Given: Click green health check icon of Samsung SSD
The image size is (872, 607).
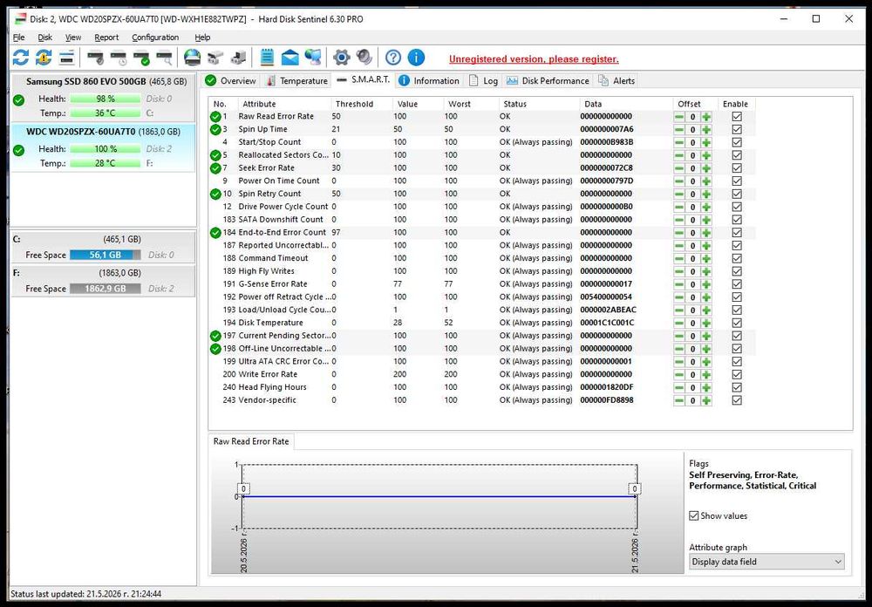Looking at the screenshot, I should click(x=19, y=100).
